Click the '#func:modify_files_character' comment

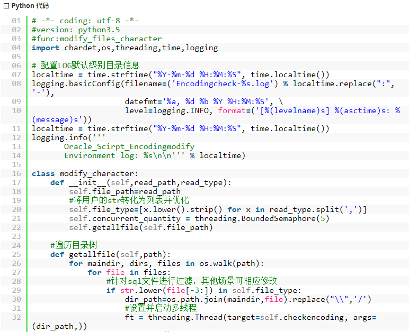point(97,39)
